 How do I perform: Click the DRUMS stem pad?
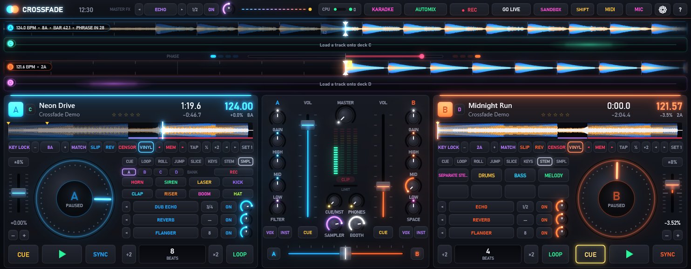pyautogui.click(x=488, y=175)
